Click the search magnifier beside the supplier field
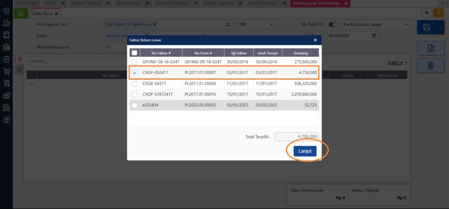 228,25
